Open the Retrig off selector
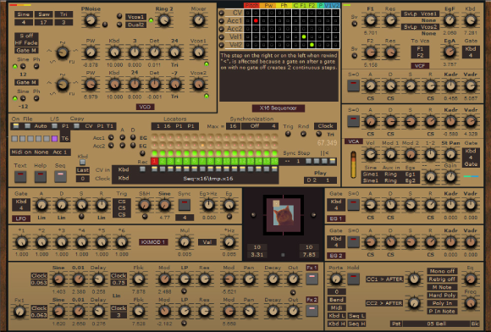The image size is (491, 332). coord(442,279)
